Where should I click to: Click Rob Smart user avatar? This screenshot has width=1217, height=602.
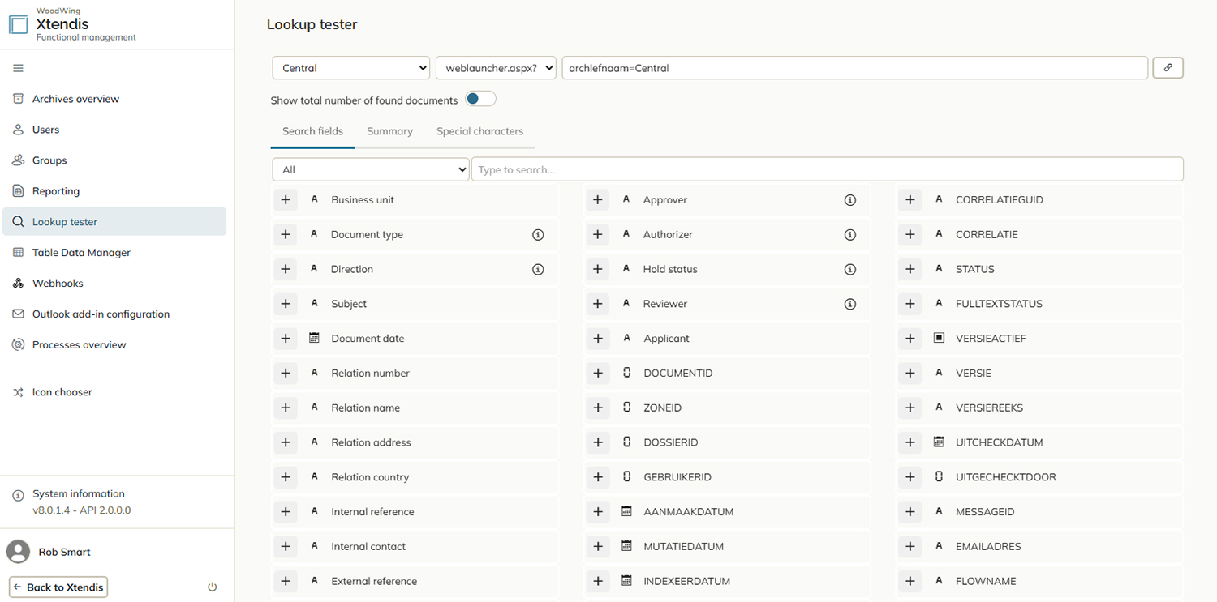[x=18, y=552]
